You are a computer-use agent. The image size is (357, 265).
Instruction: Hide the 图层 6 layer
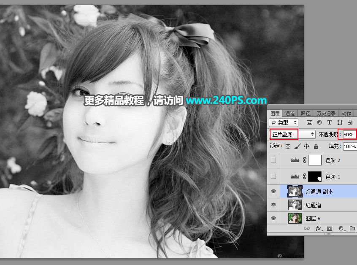pos(273,218)
